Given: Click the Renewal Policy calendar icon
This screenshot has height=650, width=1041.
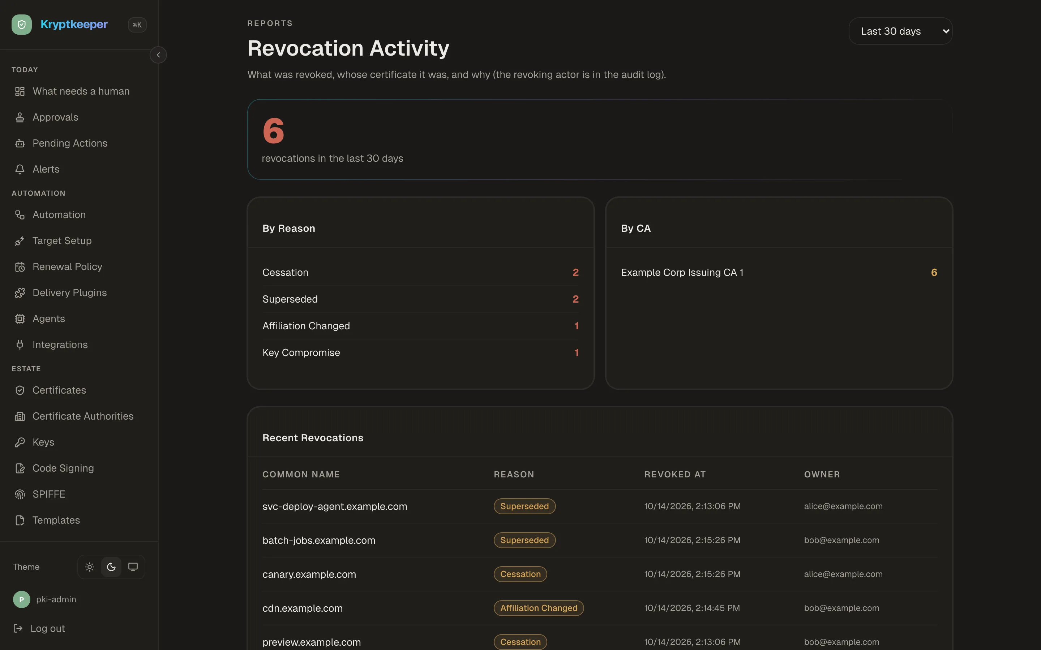Looking at the screenshot, I should click(x=20, y=267).
